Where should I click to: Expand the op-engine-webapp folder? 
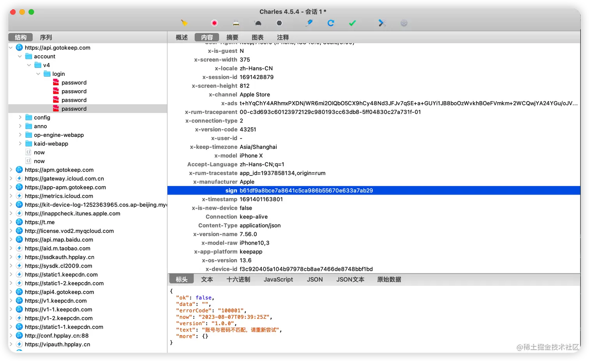pos(20,135)
